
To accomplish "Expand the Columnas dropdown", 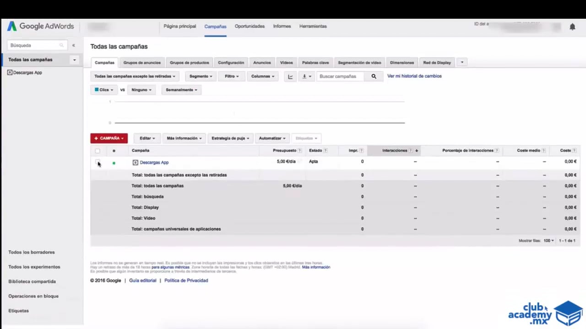I will pos(263,76).
